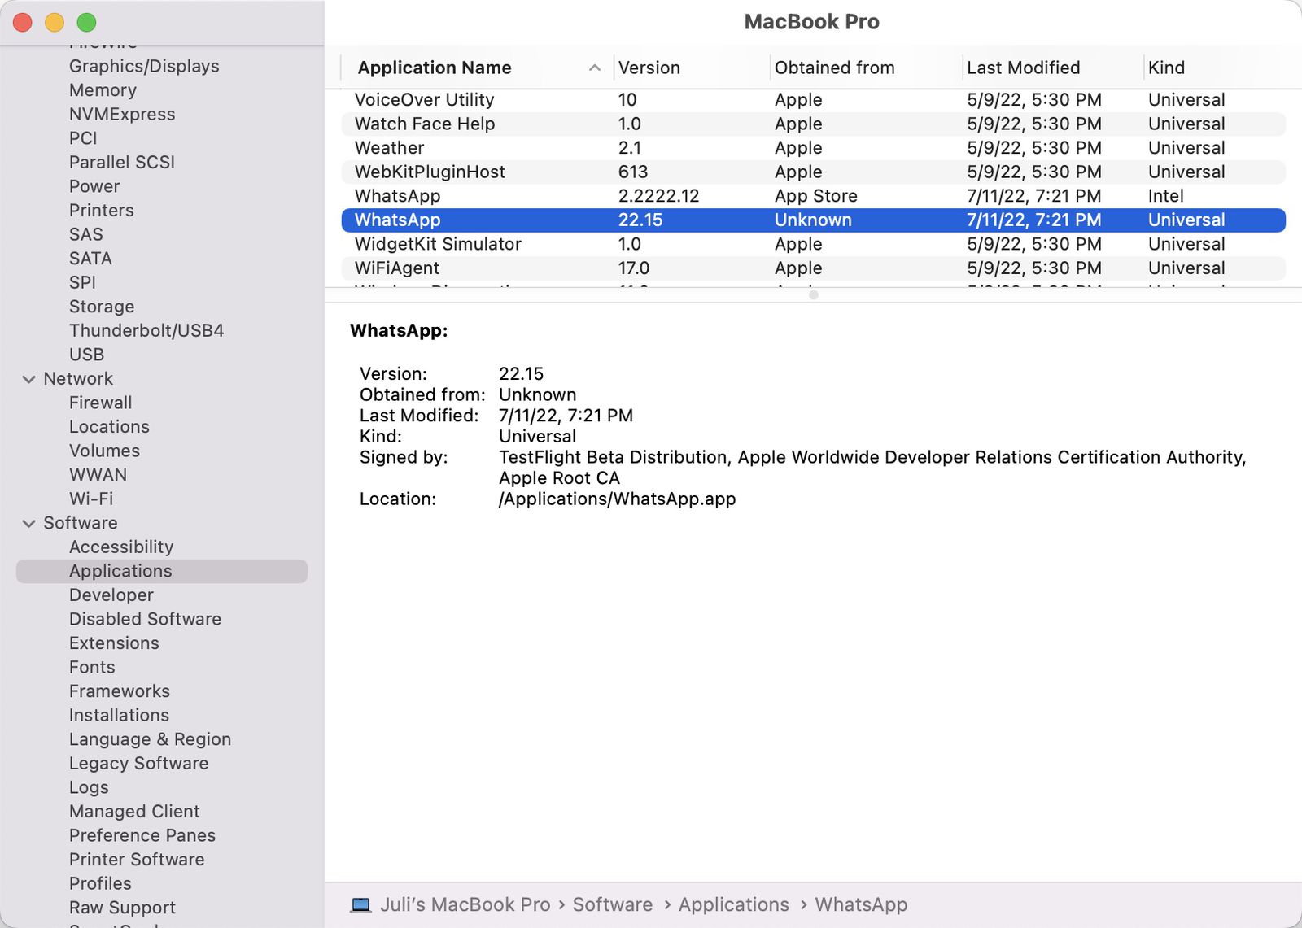Screen dimensions: 1302x928
Task: Collapse the Network section chevron
Action: pyautogui.click(x=29, y=379)
